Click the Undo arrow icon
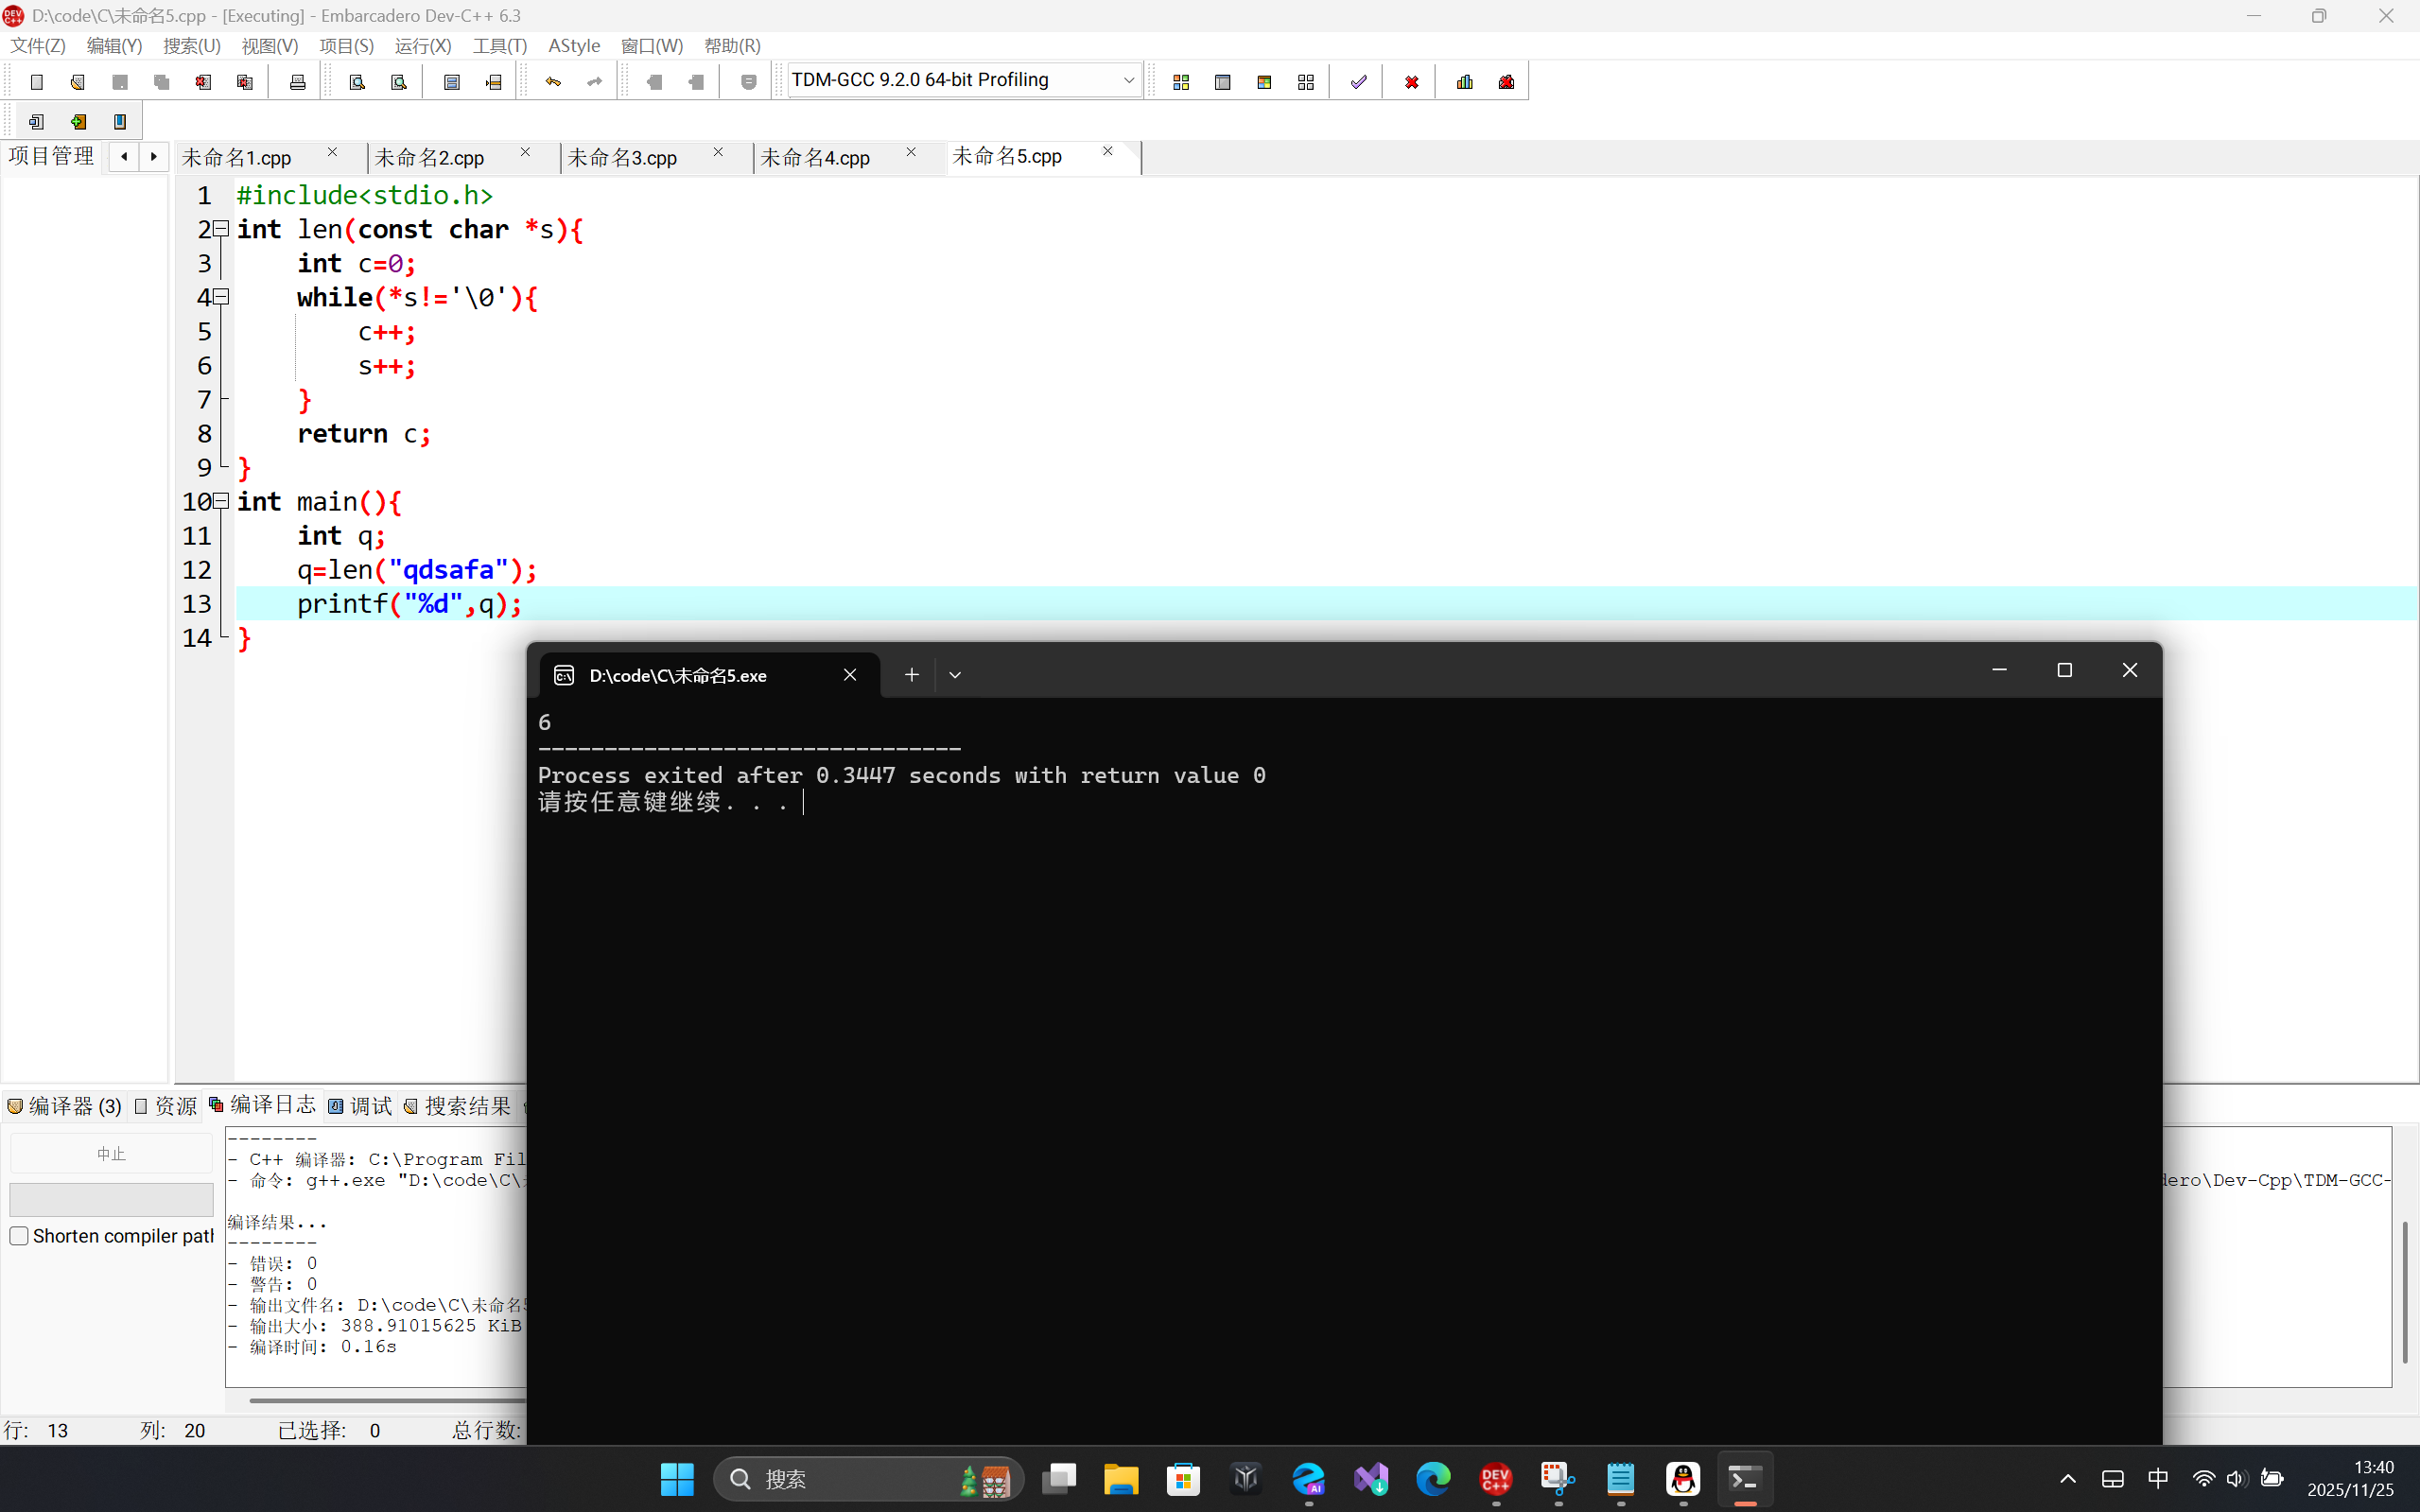The image size is (2420, 1512). point(553,82)
